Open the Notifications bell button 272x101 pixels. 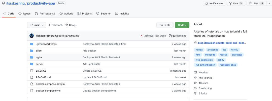click(214, 3)
